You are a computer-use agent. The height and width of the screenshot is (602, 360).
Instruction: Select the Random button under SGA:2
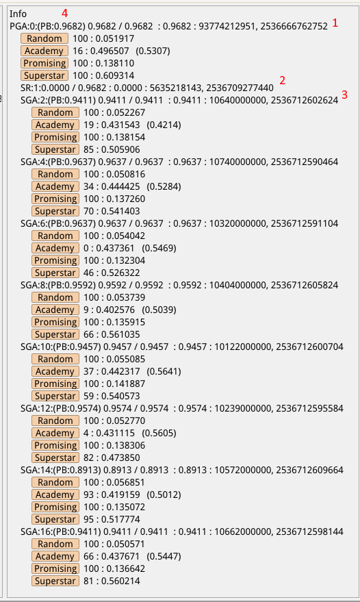coord(55,112)
